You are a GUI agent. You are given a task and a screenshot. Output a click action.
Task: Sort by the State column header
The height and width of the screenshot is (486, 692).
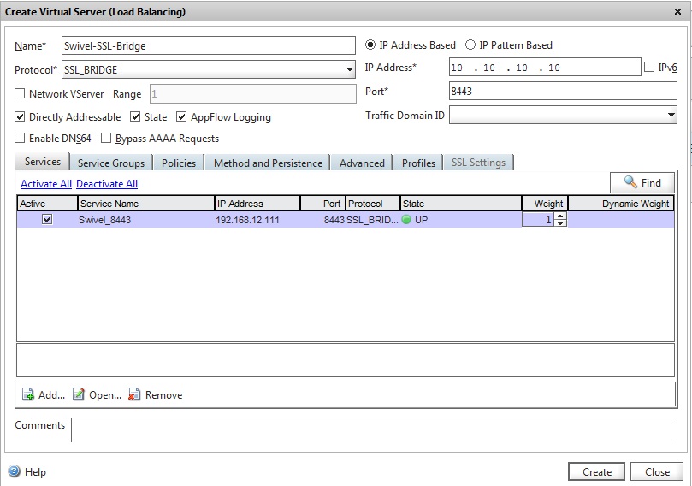coord(461,204)
